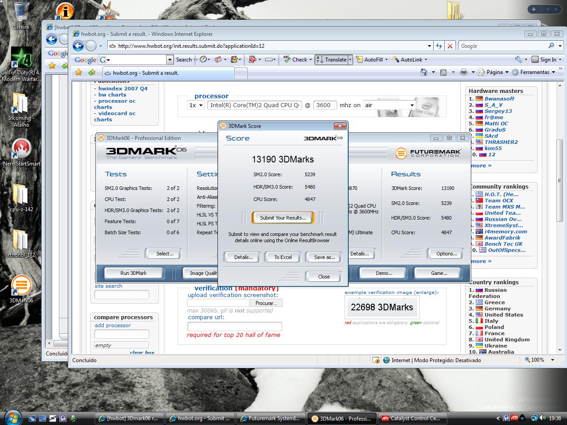Viewport: 567px width, 425px height.
Task: Click Google Toolbar wrench settings icon
Action: pyautogui.click(x=518, y=59)
